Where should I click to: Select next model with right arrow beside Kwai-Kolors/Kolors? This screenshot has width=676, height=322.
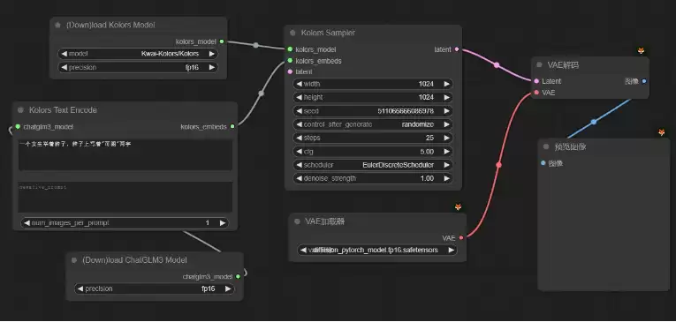pyautogui.click(x=212, y=54)
